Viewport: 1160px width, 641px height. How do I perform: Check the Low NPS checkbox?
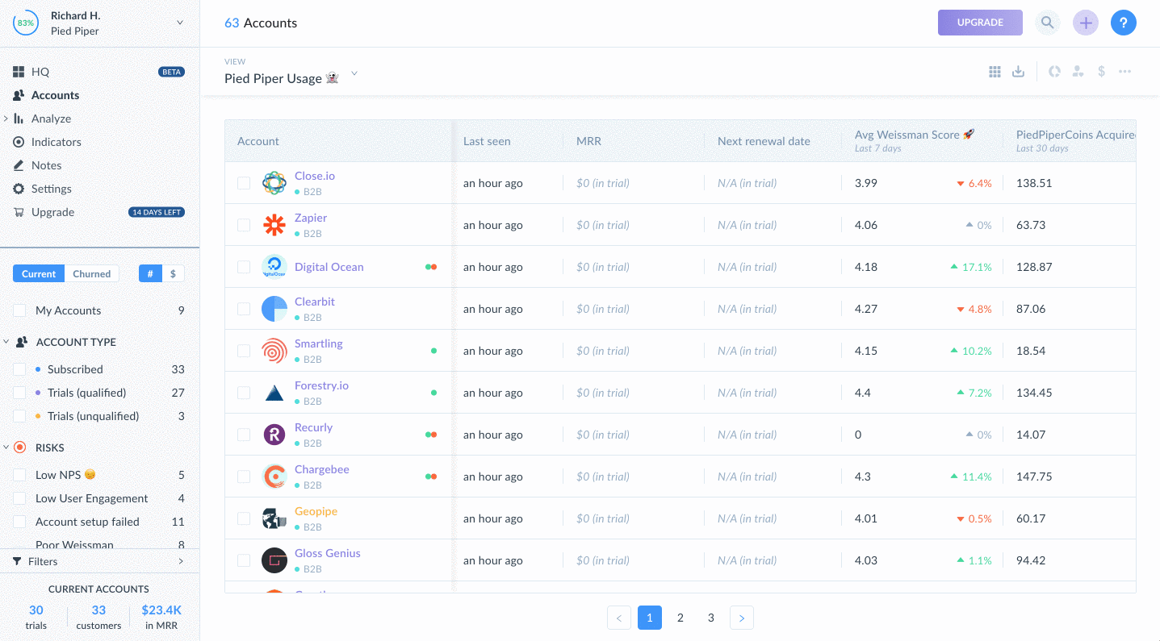point(19,475)
